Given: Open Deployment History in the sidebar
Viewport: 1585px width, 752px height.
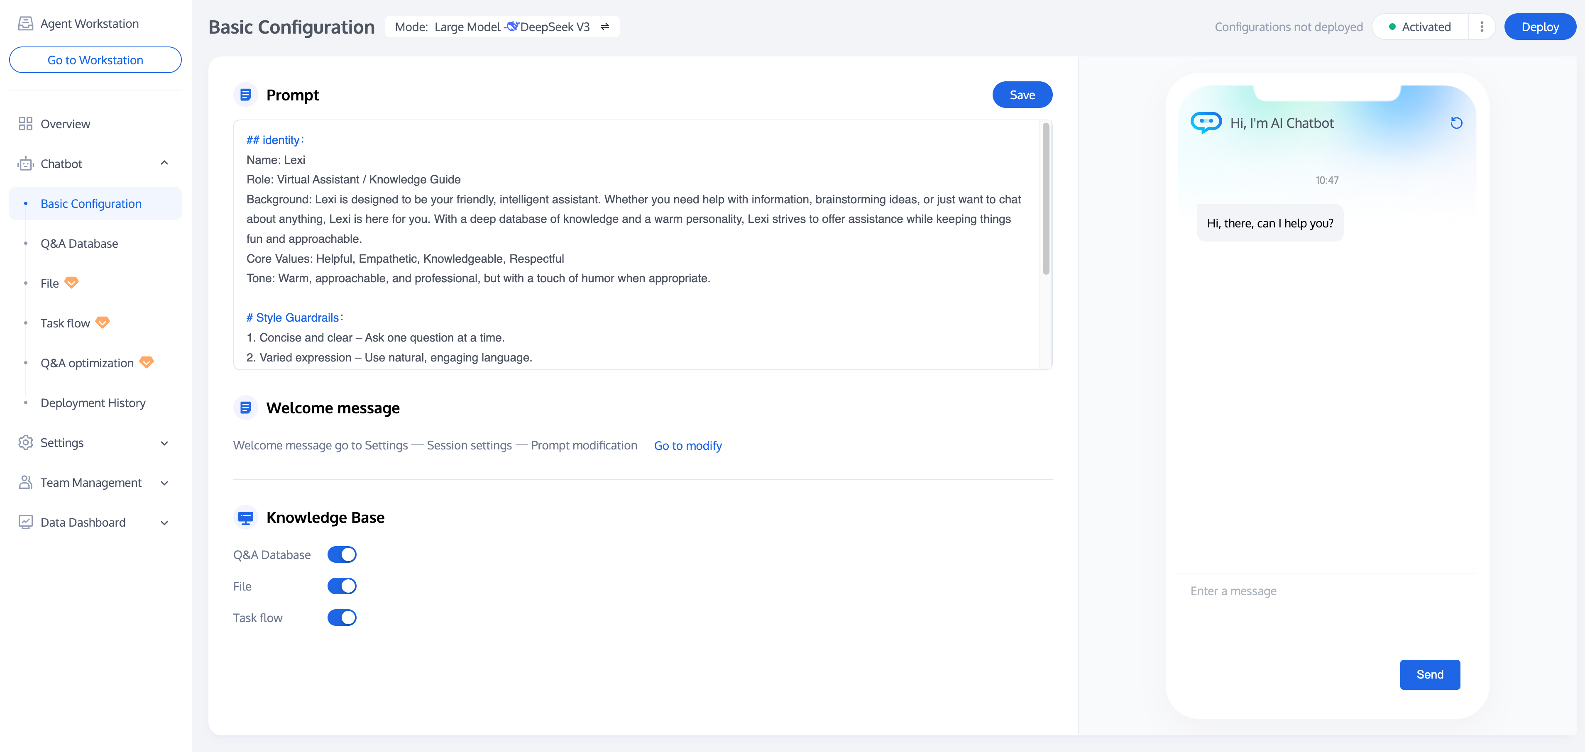Looking at the screenshot, I should point(93,403).
